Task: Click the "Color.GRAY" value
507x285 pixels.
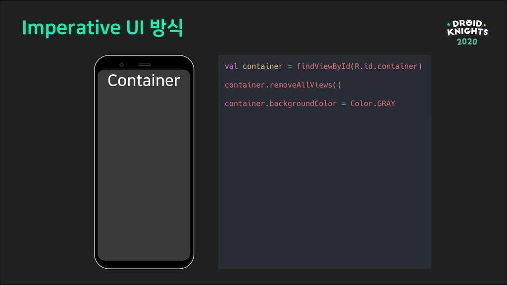Action: pyautogui.click(x=372, y=104)
